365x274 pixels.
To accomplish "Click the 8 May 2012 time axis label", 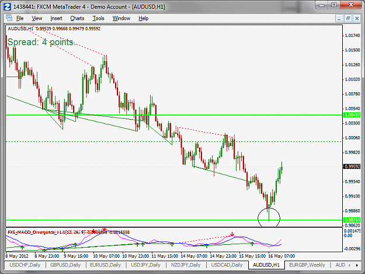I will (x=17, y=256).
